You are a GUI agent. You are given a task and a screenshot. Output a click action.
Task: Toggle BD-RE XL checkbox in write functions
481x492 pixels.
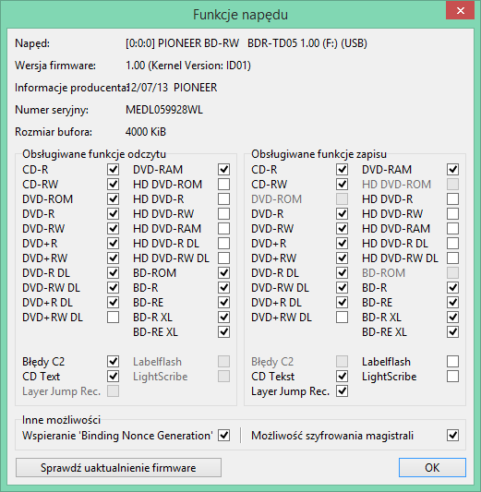click(452, 331)
